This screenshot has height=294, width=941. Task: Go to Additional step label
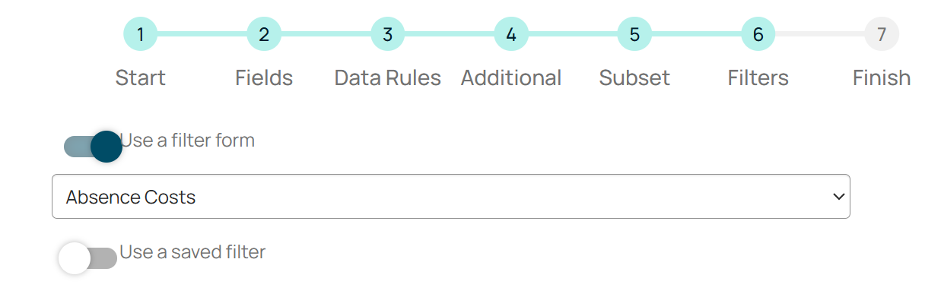(511, 77)
